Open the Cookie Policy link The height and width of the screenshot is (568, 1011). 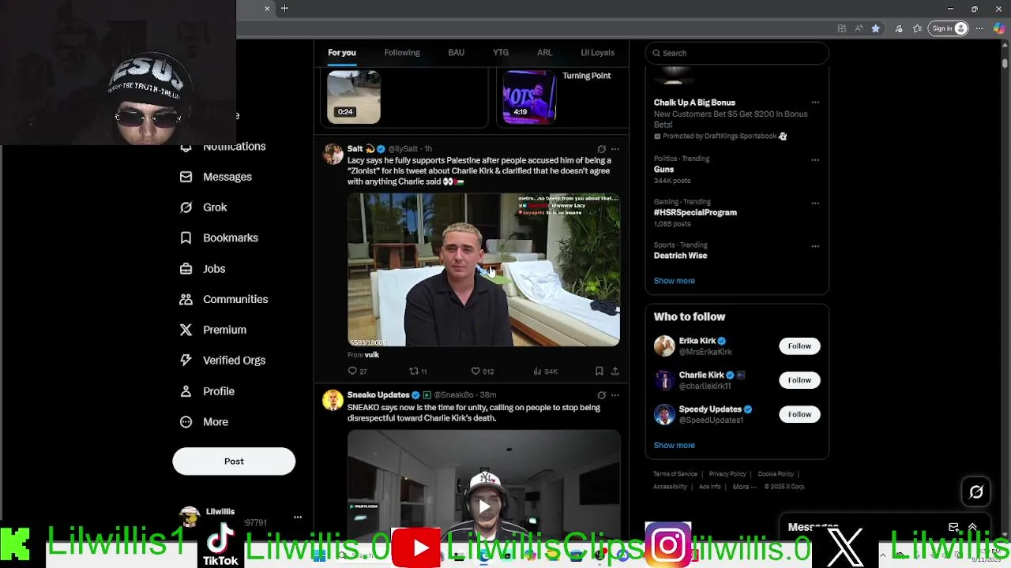tap(776, 474)
